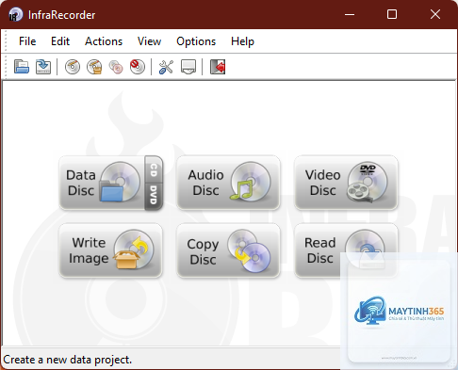Click the Copy disc toolbar icon
Viewport: 458px width, 370px height.
[x=116, y=67]
